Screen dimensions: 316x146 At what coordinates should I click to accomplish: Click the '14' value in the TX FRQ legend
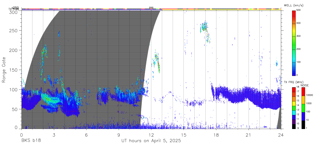(298, 105)
